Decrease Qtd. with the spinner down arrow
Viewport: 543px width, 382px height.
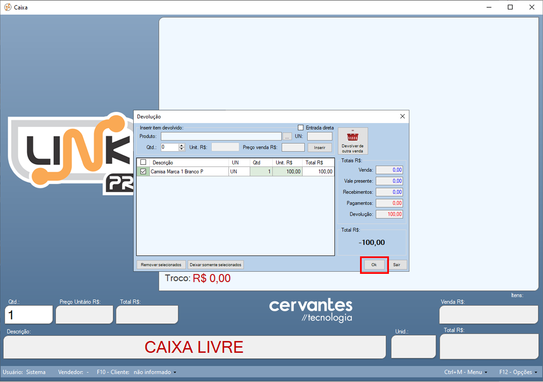(x=182, y=149)
